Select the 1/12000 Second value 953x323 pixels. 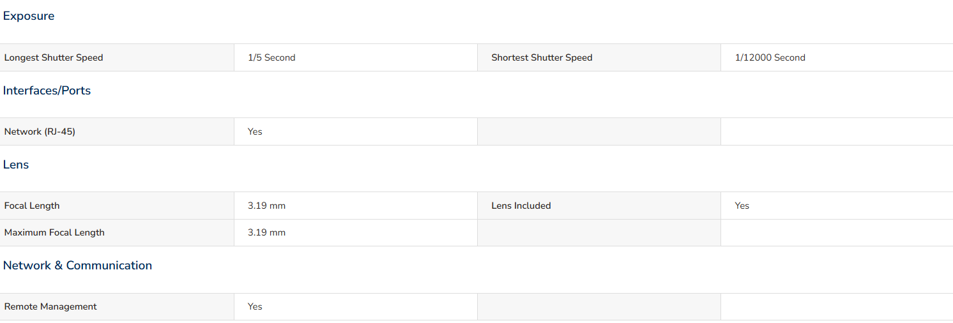[x=770, y=57]
